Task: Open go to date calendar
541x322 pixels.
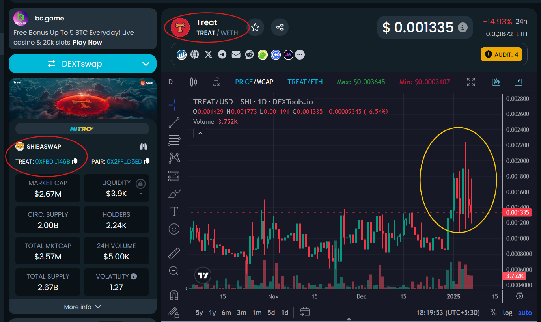Action: coord(304,312)
